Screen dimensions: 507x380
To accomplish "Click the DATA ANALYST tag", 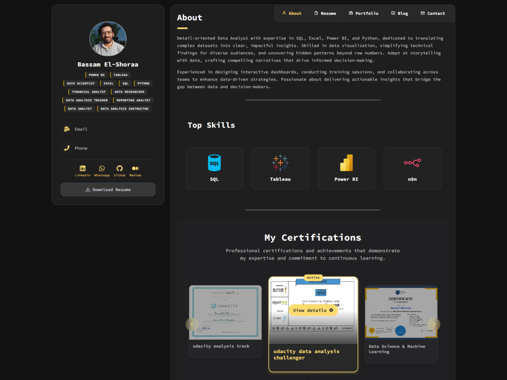I will coord(80,109).
